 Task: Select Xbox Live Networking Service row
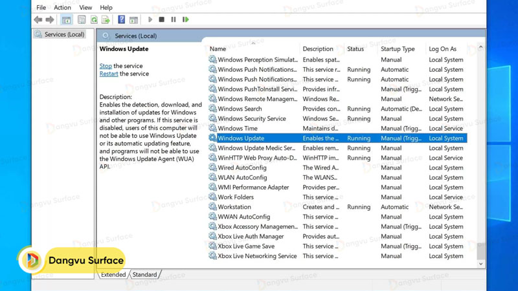[337, 255]
